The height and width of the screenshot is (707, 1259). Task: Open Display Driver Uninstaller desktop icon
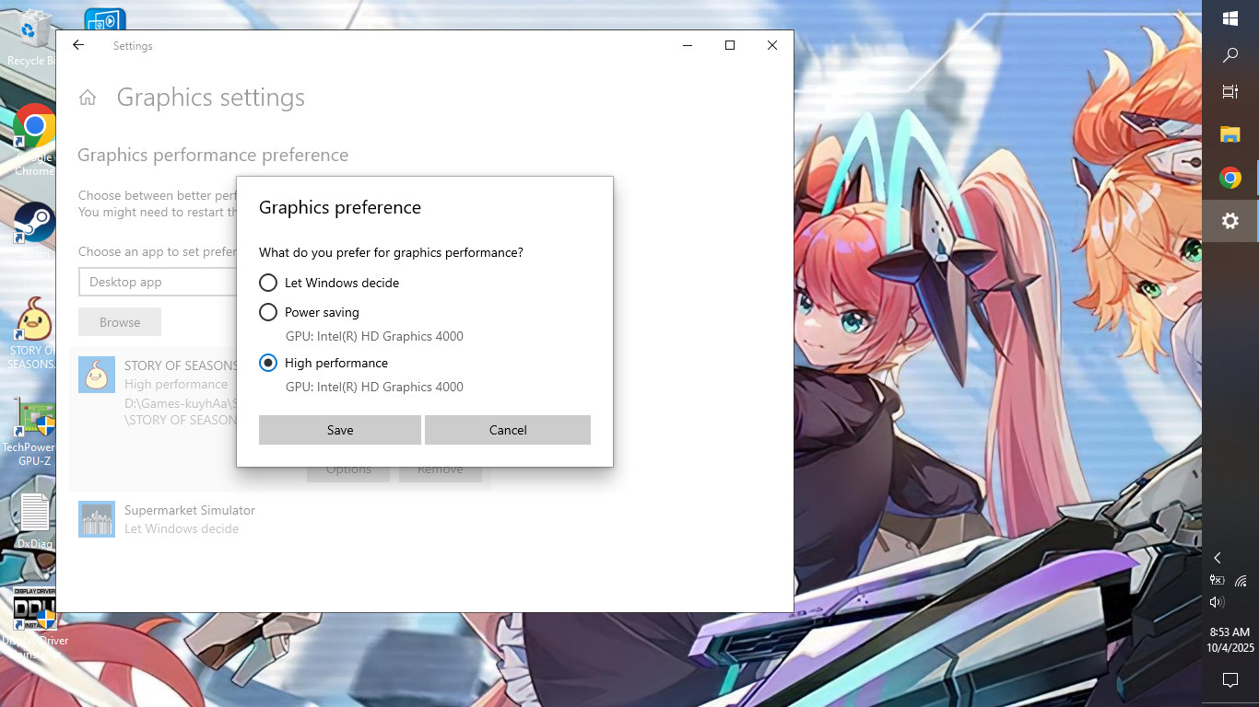coord(35,624)
